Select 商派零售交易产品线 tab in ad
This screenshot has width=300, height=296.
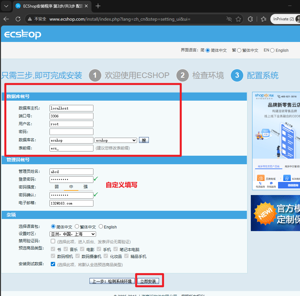[269, 167]
